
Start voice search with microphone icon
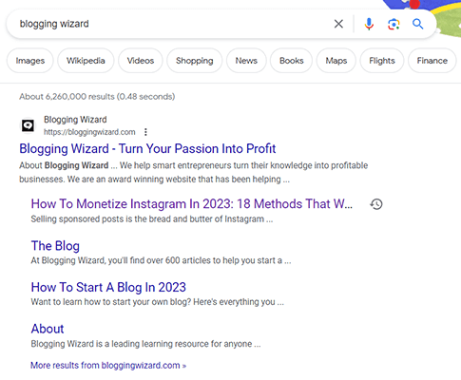369,24
